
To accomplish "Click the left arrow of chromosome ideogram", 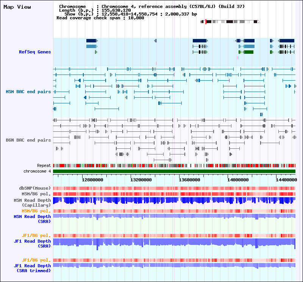I will (201, 22).
